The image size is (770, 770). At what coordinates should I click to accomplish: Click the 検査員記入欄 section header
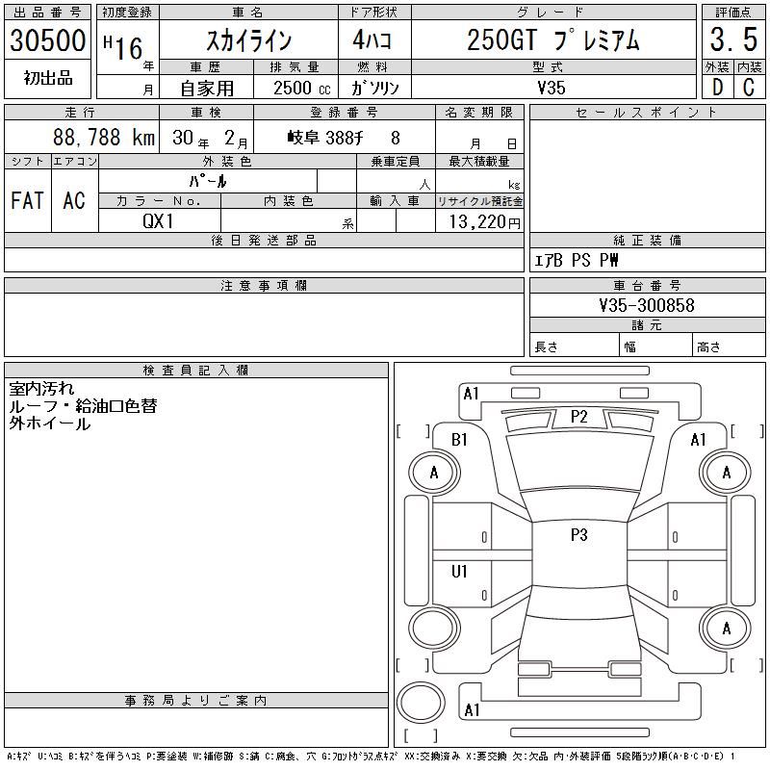point(196,371)
